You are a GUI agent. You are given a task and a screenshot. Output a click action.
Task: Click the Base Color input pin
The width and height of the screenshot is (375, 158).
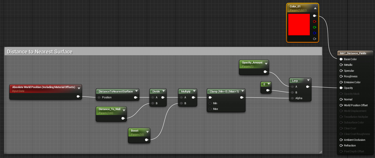point(341,59)
